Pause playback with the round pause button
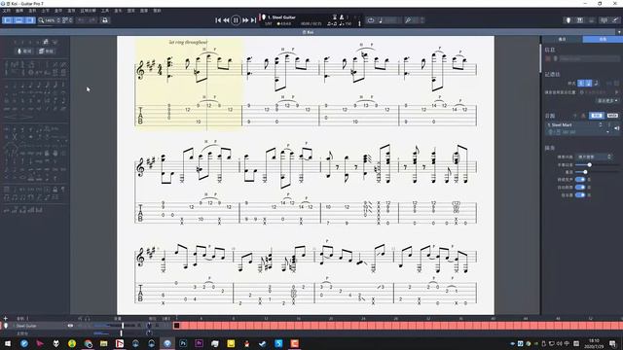 pyautogui.click(x=236, y=20)
